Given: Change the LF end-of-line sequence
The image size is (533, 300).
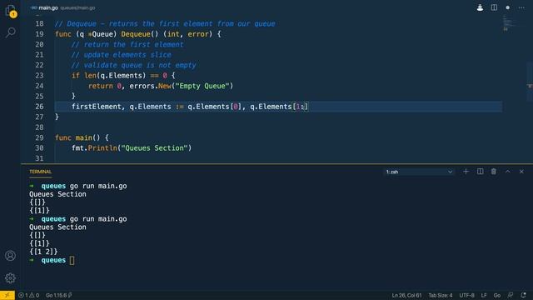Looking at the screenshot, I should [x=484, y=295].
